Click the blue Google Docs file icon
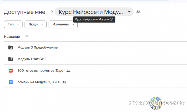This screenshot has height=112, width=187. 11,82
